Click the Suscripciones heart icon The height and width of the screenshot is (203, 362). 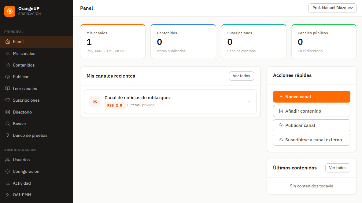point(7,100)
